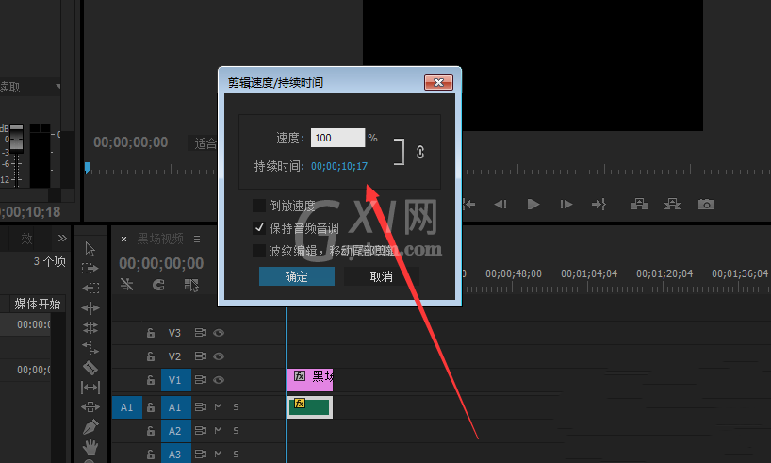771x463 pixels.
Task: Select the Slide tool
Action: (90, 407)
